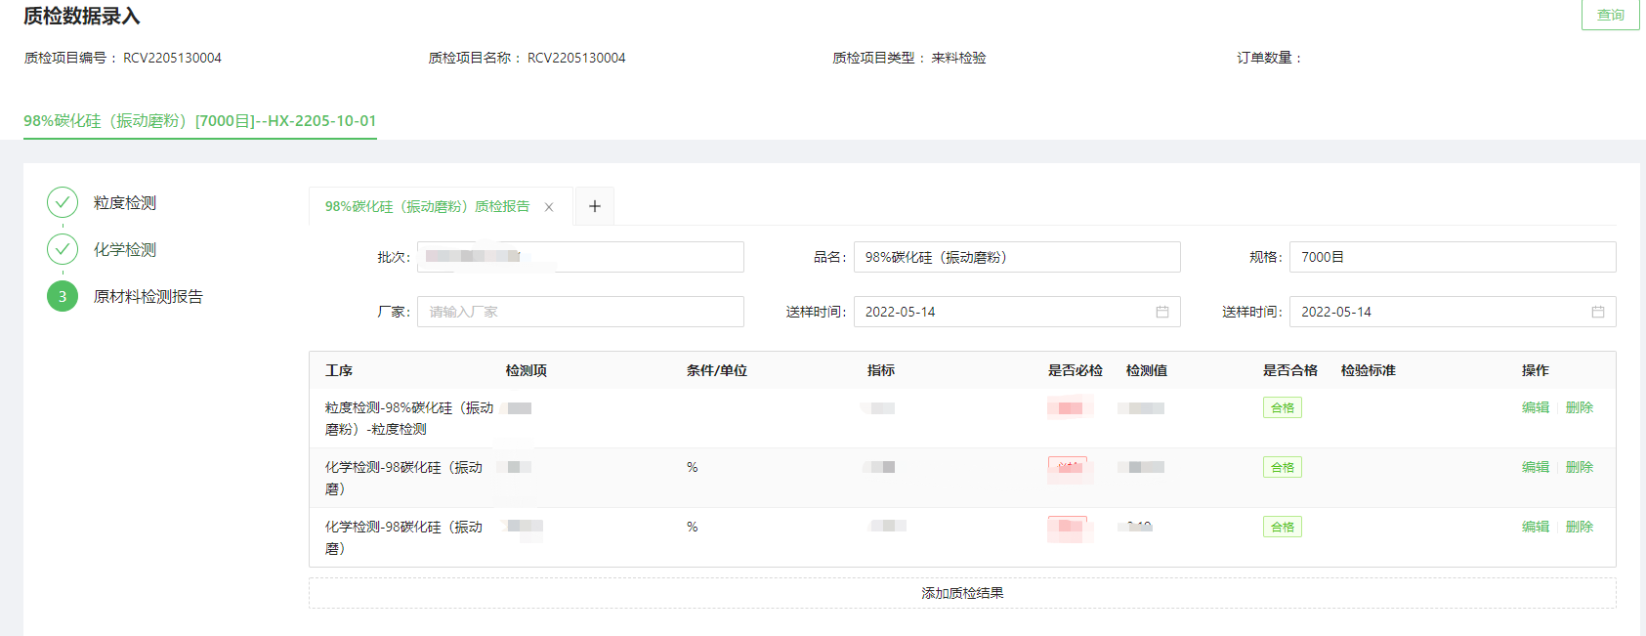Click the 化学检测 checkmark step icon
This screenshot has width=1646, height=636.
coord(63,249)
